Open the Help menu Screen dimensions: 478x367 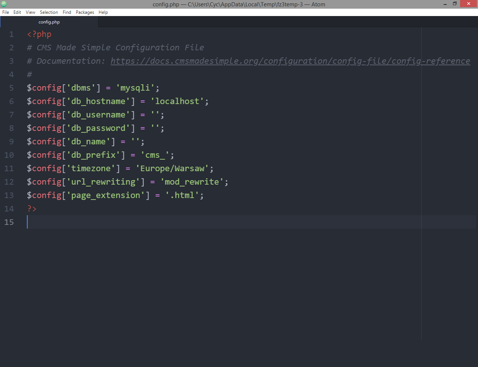pos(103,12)
